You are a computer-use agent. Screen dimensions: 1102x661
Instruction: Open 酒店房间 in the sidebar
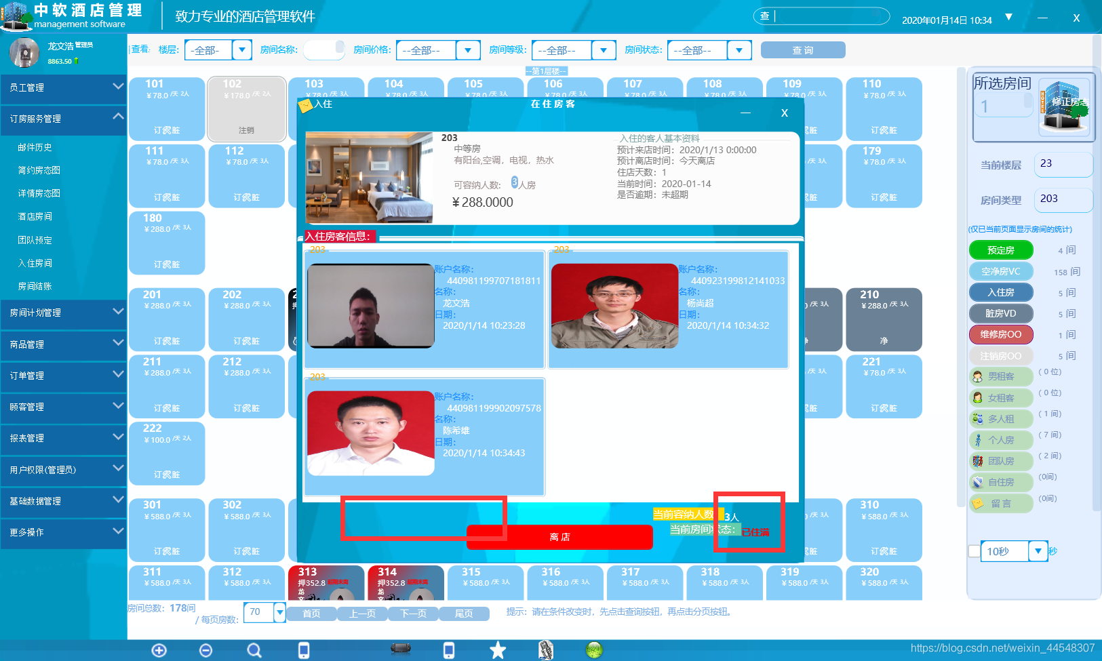pos(35,216)
